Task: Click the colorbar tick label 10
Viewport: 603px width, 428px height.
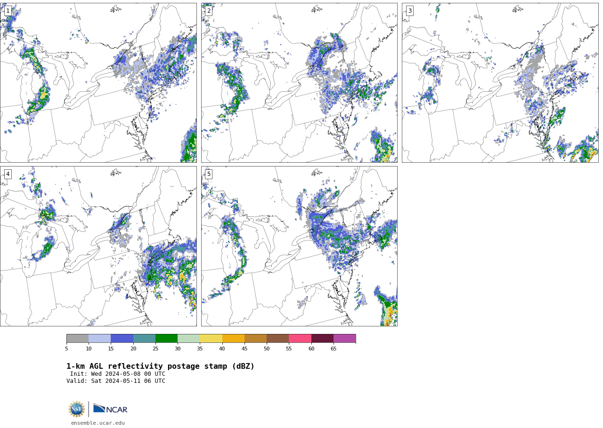Action: click(89, 349)
